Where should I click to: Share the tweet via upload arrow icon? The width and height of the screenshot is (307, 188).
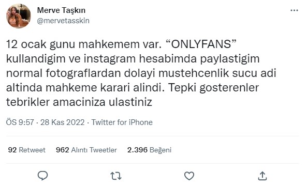pyautogui.click(x=262, y=176)
